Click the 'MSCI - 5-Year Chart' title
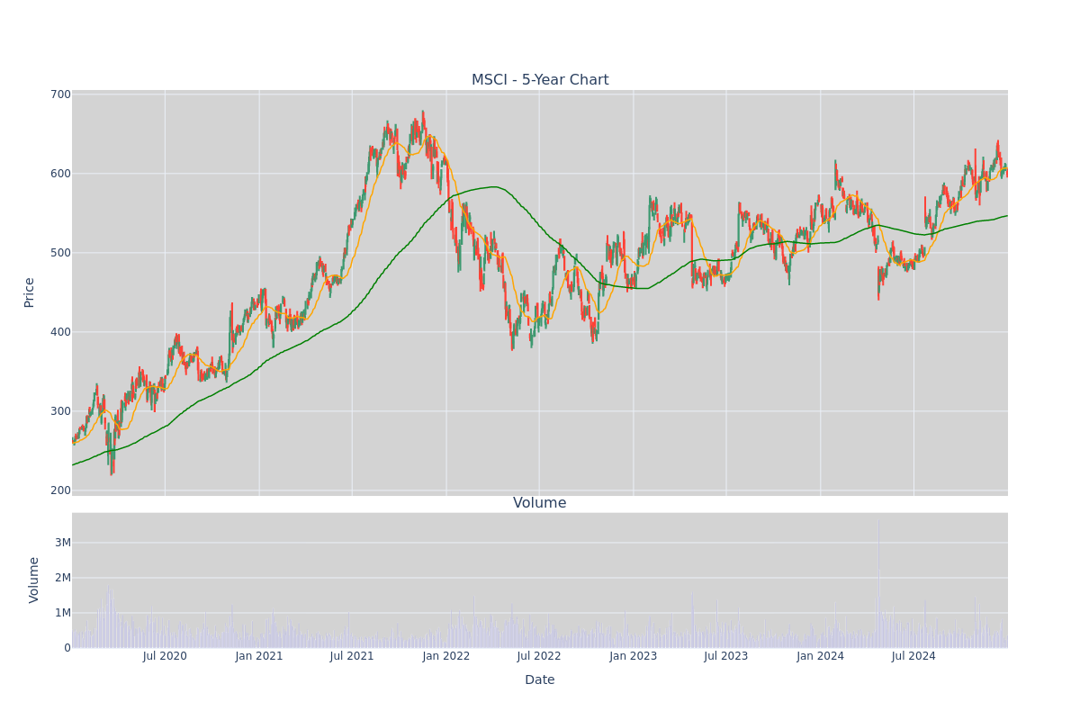This screenshot has width=1080, height=720. tap(540, 80)
